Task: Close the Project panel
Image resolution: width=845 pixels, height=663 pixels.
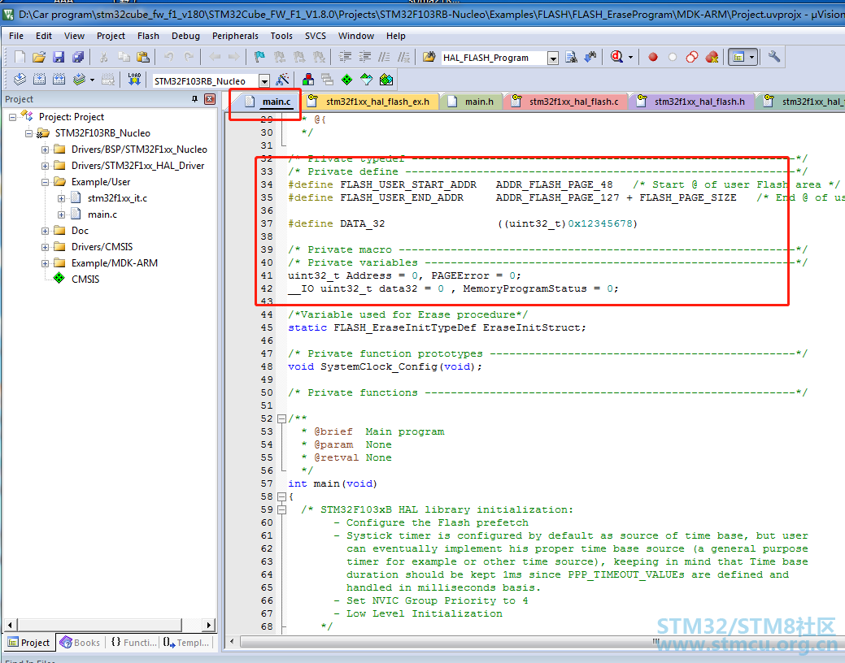Action: [x=210, y=99]
